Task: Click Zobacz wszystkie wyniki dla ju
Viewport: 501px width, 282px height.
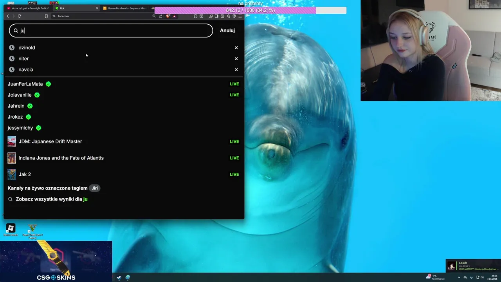Action: pyautogui.click(x=52, y=199)
